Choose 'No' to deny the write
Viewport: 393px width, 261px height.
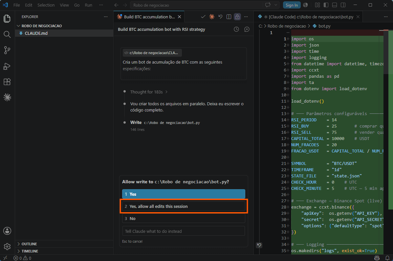coord(184,218)
